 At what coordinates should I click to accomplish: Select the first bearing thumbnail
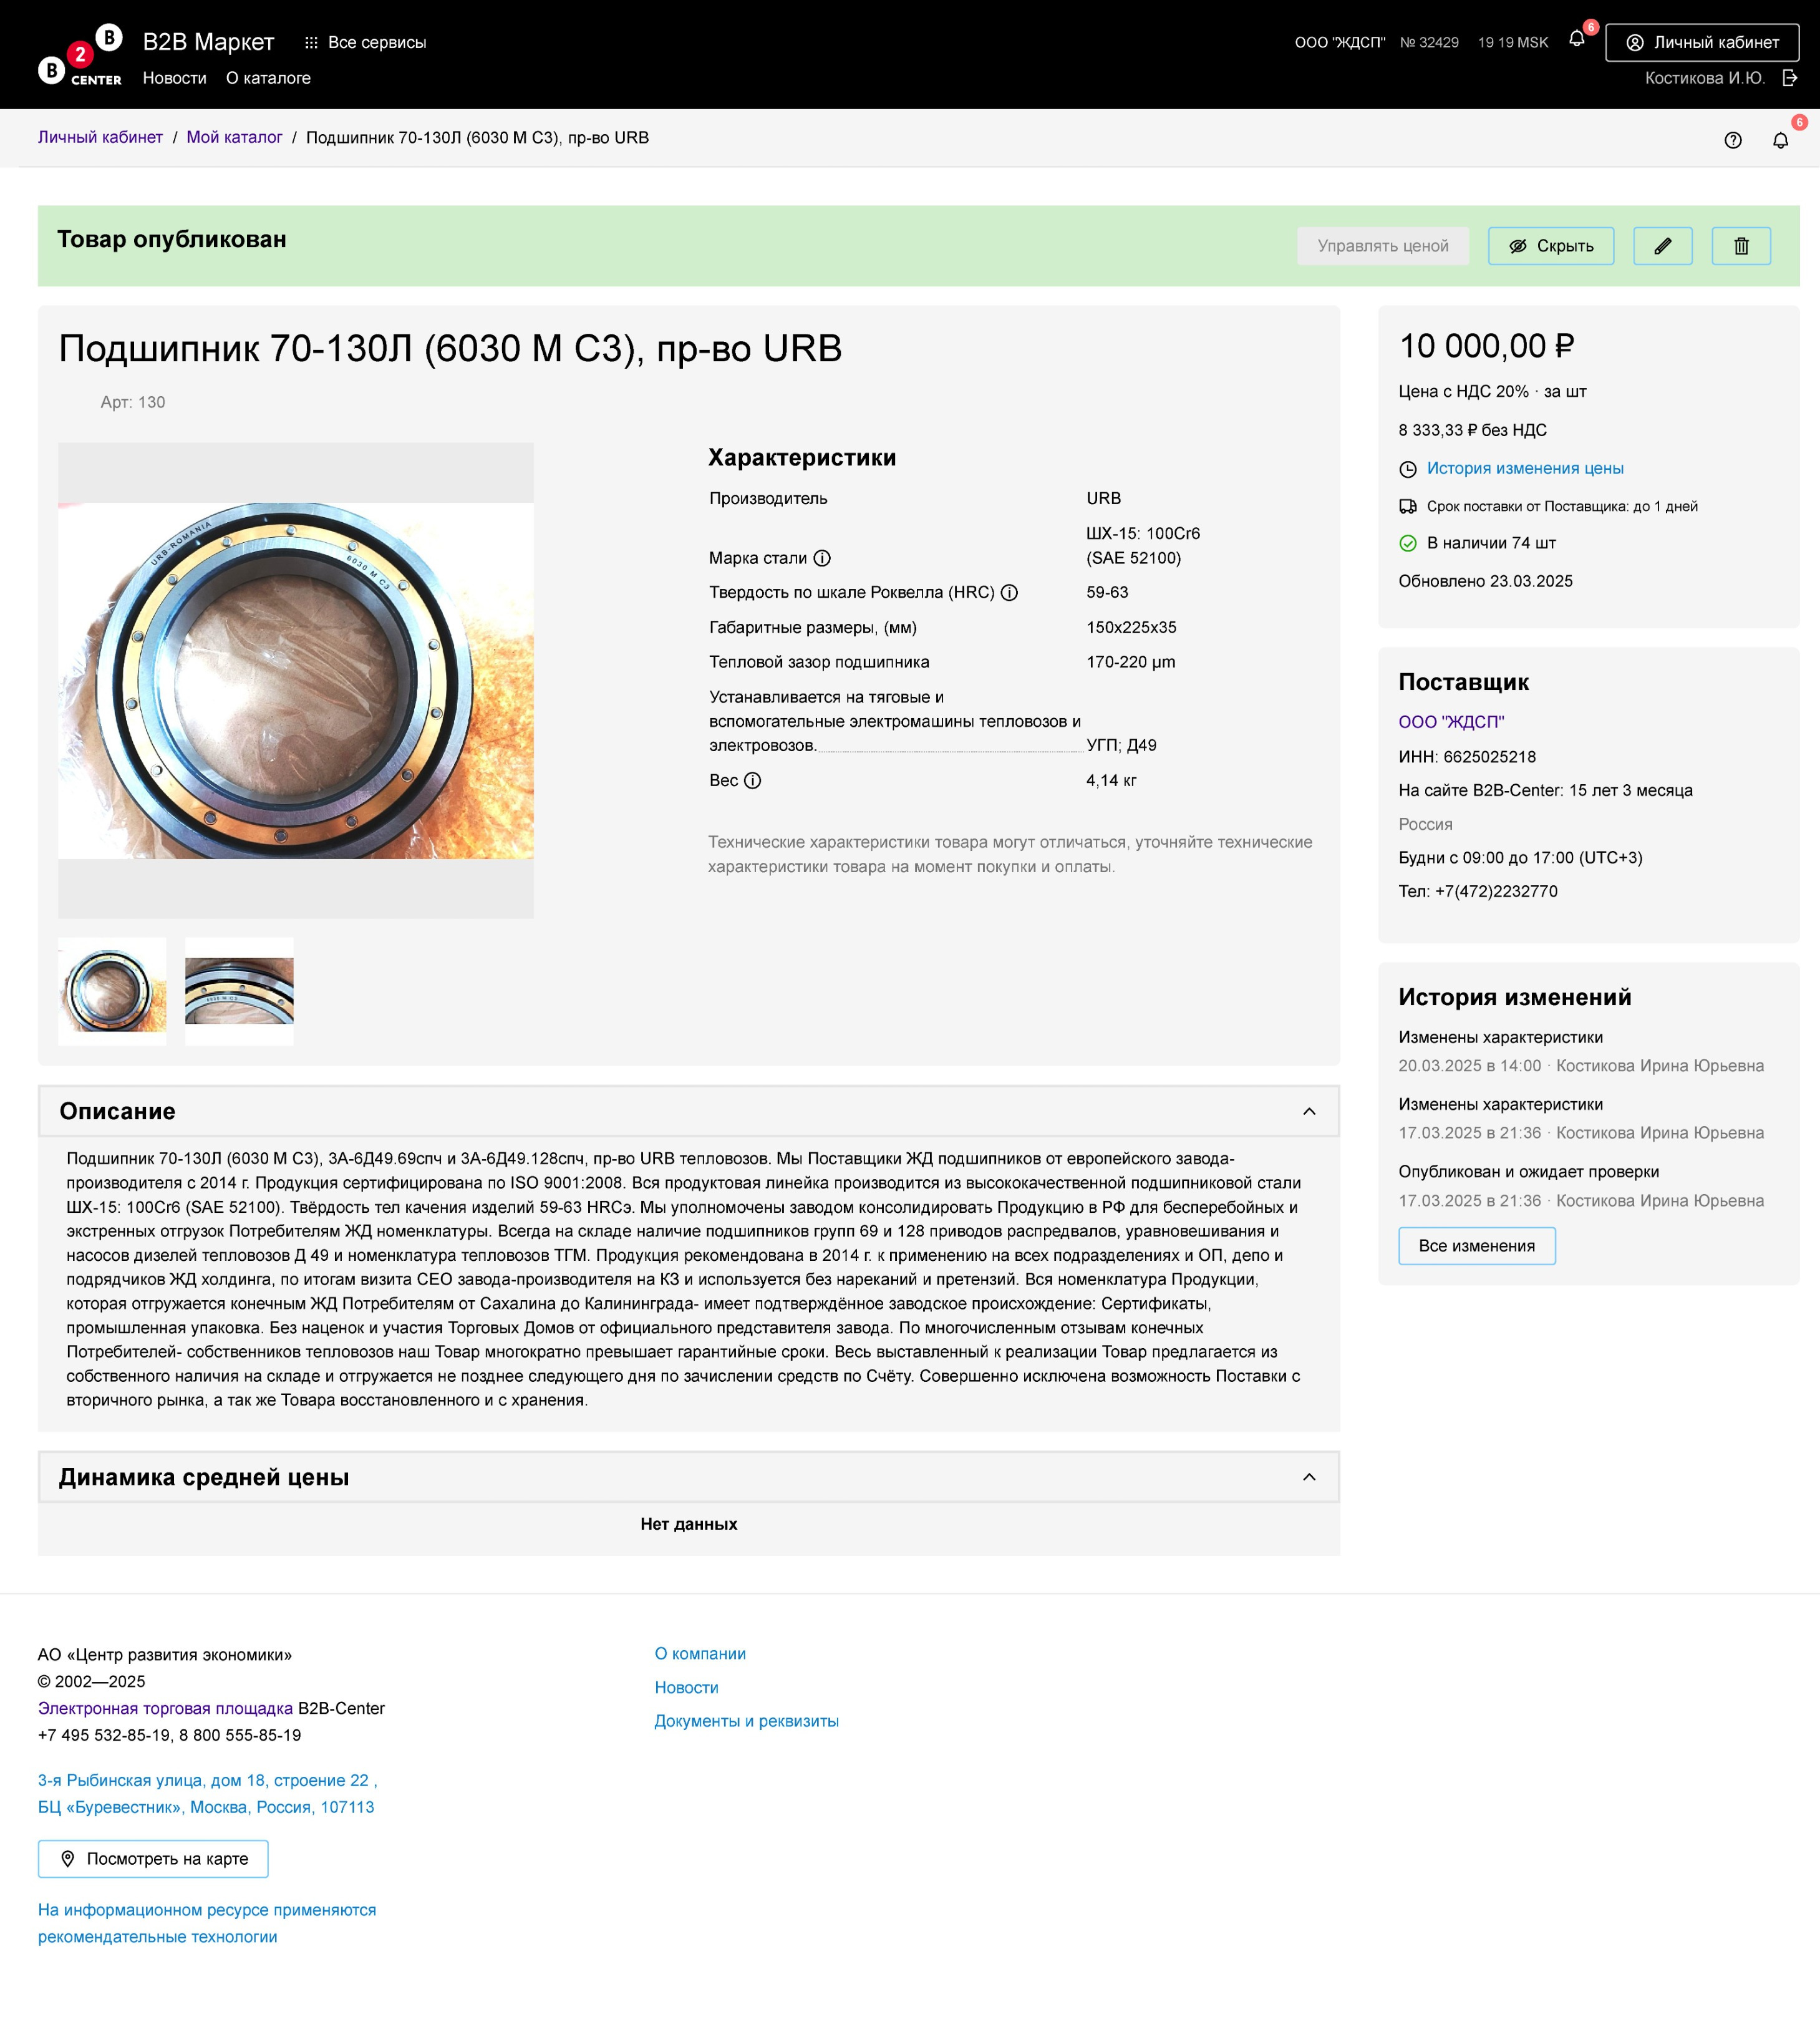point(112,991)
